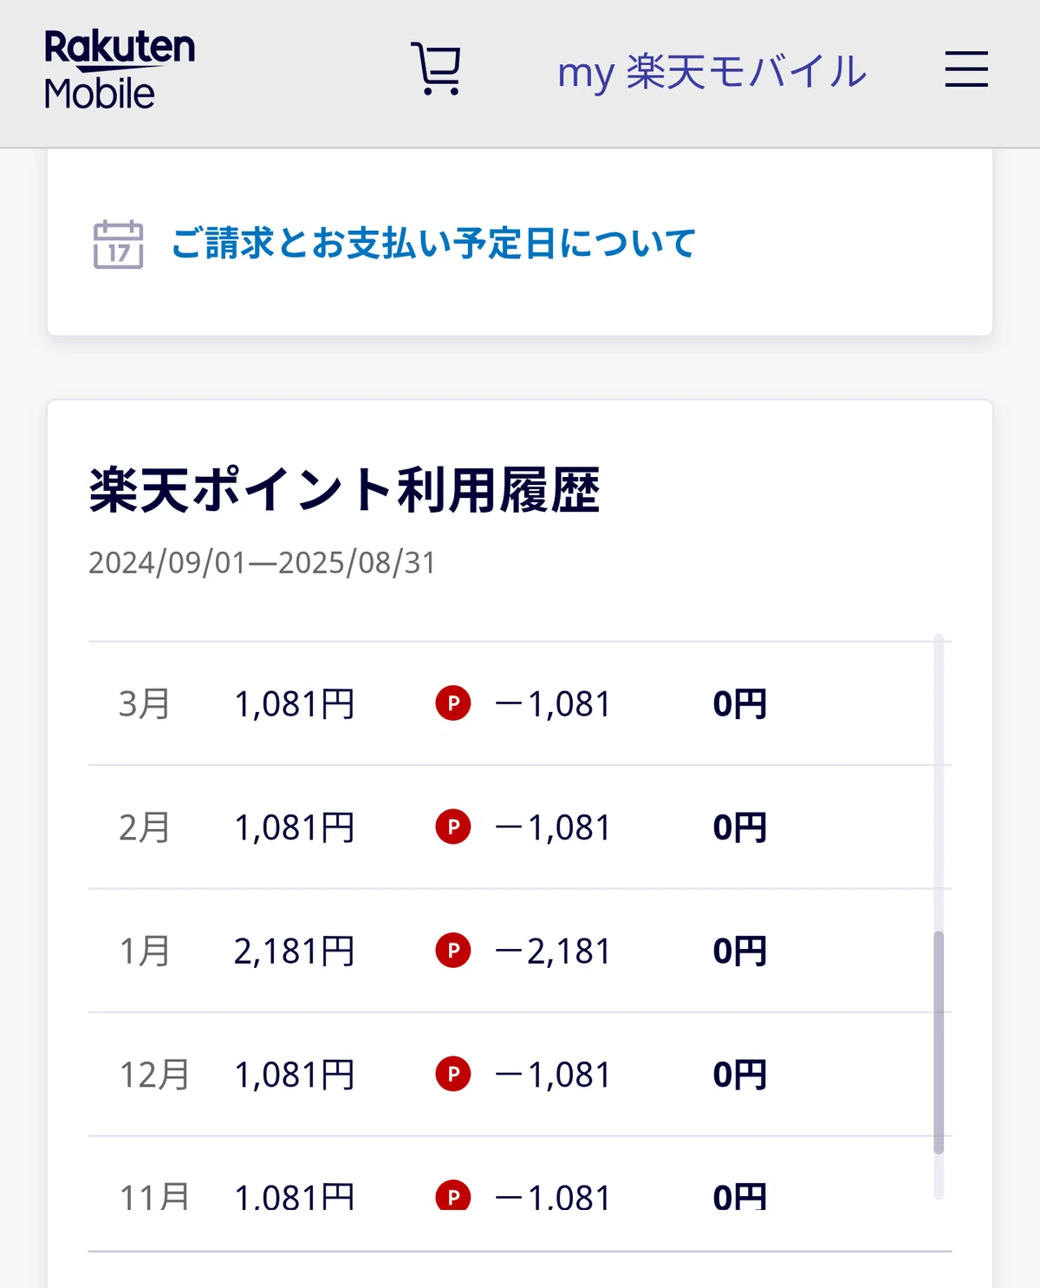Image resolution: width=1040 pixels, height=1288 pixels.
Task: Tap the red point icon in 3月 row
Action: [453, 703]
